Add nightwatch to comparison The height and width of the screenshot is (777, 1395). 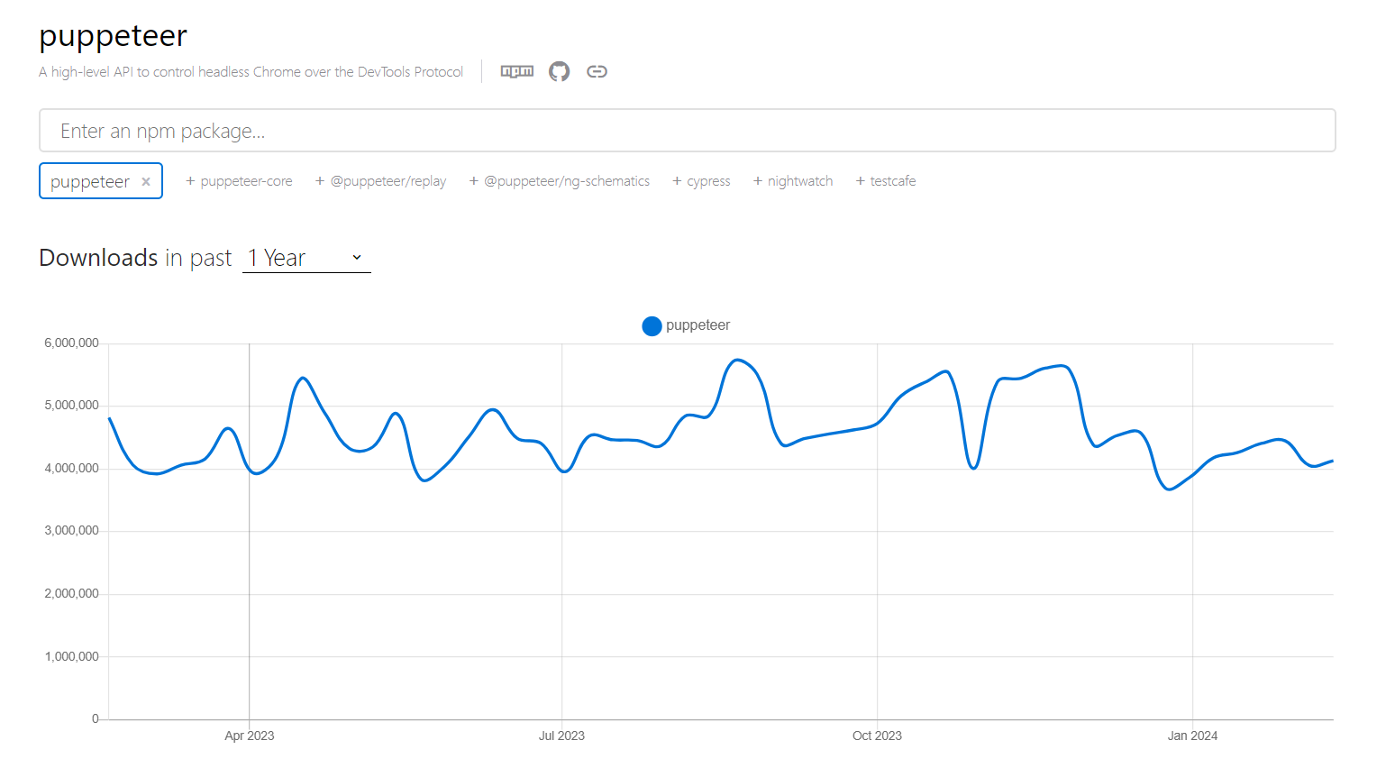(x=793, y=181)
